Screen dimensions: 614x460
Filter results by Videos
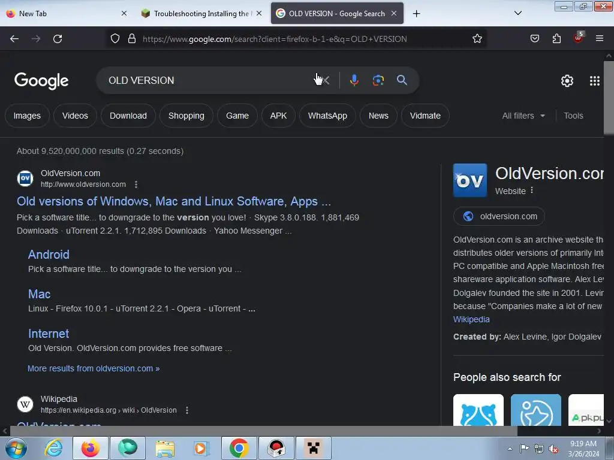point(75,116)
